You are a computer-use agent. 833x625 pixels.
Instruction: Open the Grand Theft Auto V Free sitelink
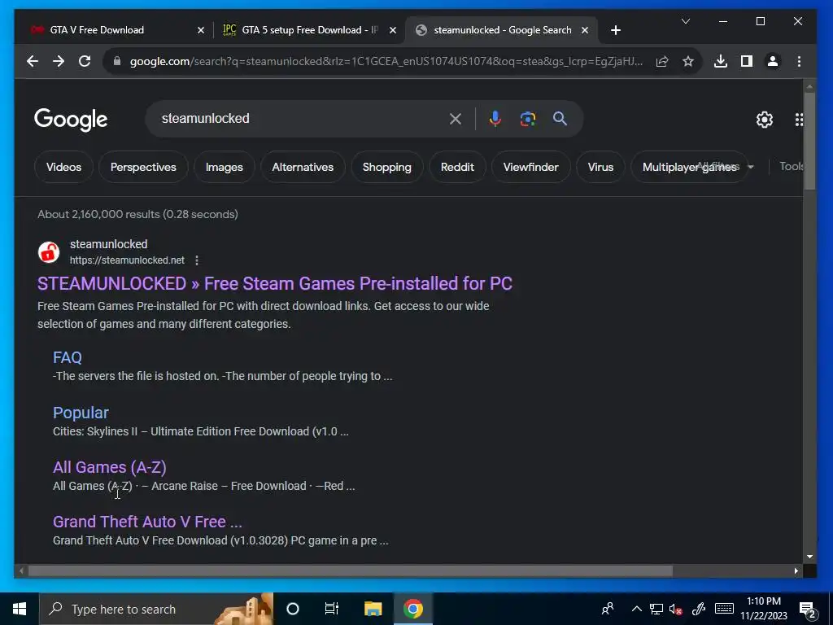coord(148,522)
